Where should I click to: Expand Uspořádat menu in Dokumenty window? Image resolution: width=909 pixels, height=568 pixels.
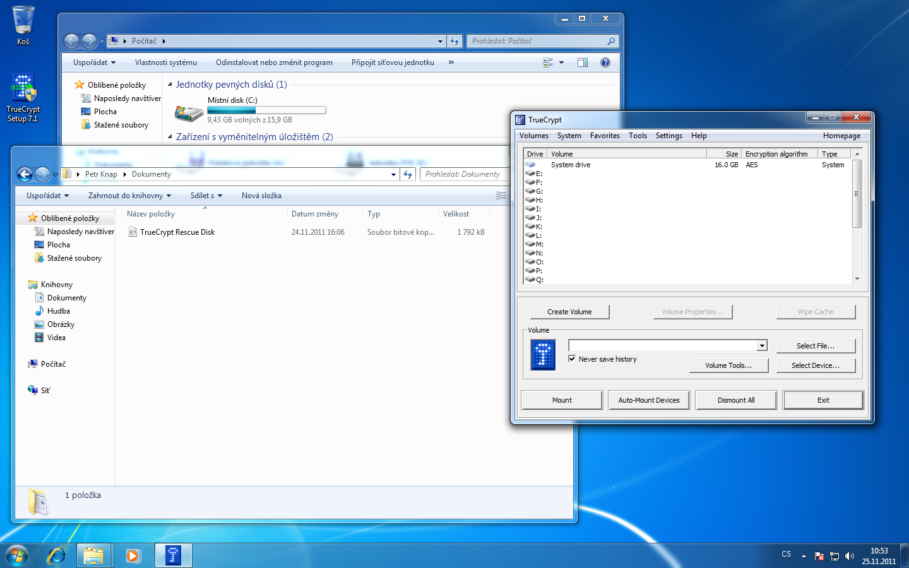pos(47,196)
